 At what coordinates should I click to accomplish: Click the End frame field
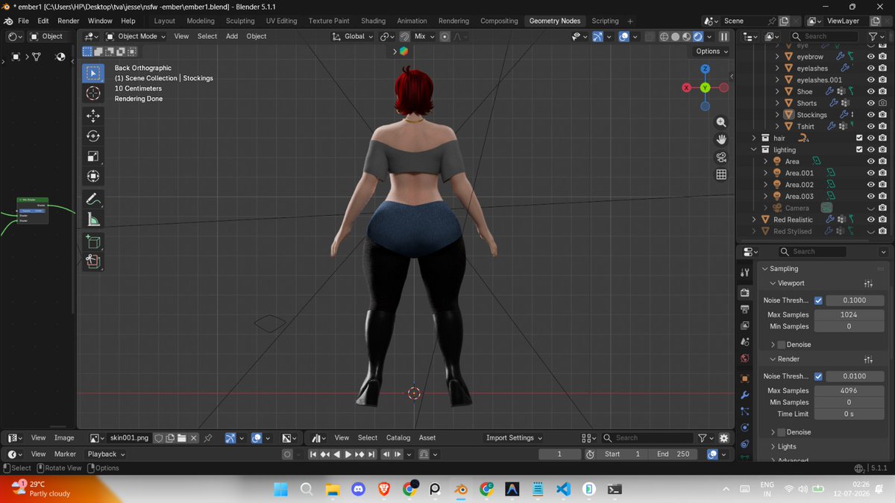[x=673, y=454]
